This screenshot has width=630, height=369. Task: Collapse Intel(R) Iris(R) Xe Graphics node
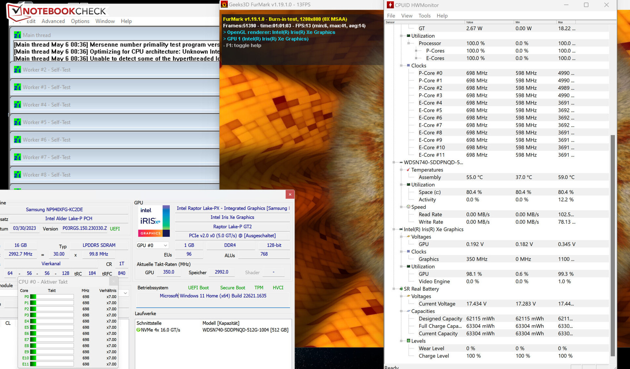[x=394, y=230]
